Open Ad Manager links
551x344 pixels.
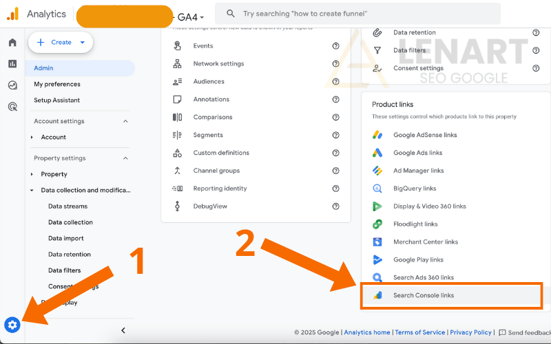[419, 171]
